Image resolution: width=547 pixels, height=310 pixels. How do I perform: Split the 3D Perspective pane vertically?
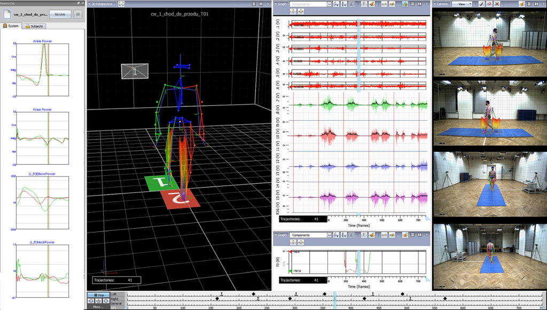(x=261, y=4)
